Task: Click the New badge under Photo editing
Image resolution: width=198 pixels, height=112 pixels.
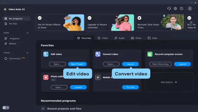Action: [x=54, y=80]
